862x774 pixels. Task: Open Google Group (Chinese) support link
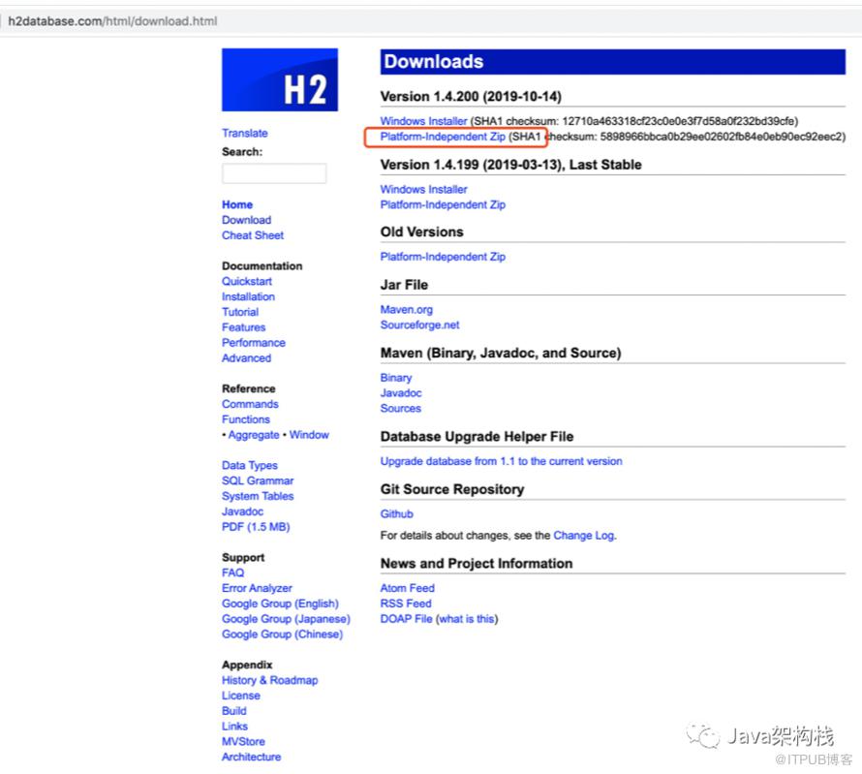282,635
